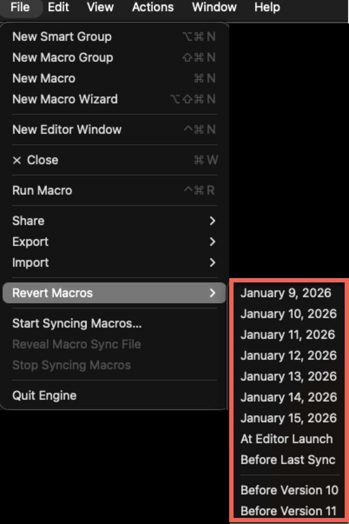Revert to At Editor Launch
The height and width of the screenshot is (524, 349).
tap(286, 439)
